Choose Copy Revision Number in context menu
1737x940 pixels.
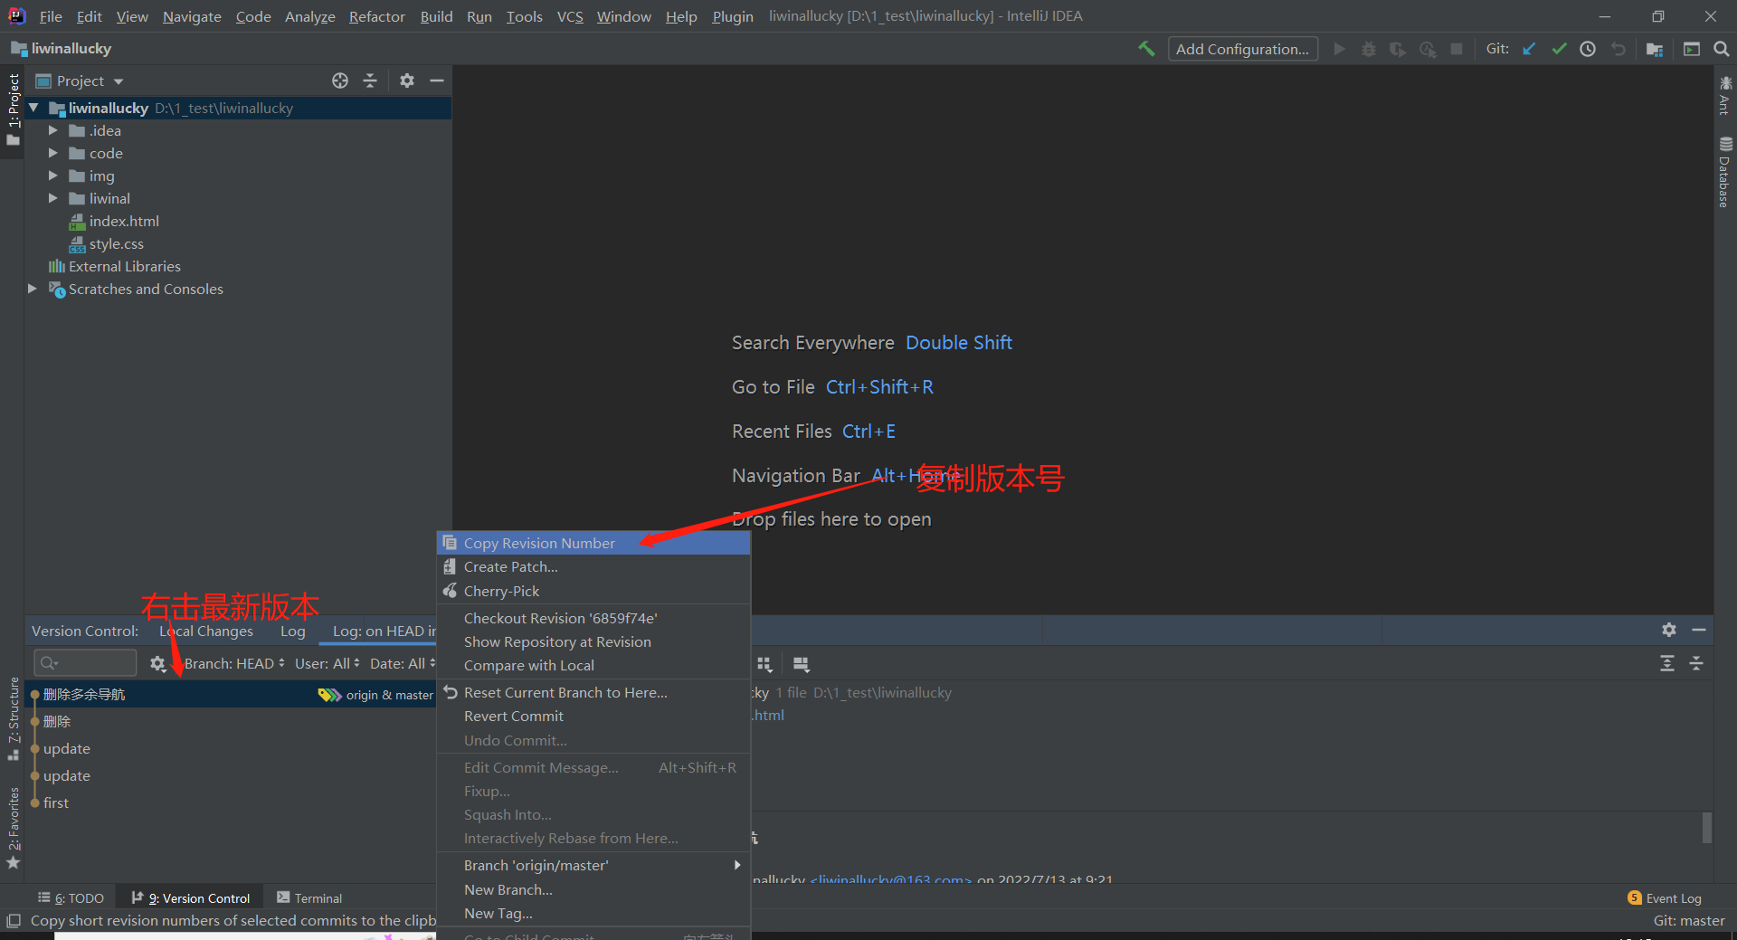[x=593, y=543]
